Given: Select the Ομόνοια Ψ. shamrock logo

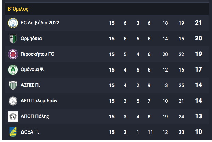Looking at the screenshot, I should pos(13,70).
